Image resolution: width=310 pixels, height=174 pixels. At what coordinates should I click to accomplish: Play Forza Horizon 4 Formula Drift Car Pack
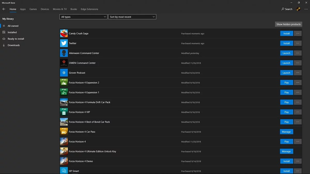286,102
